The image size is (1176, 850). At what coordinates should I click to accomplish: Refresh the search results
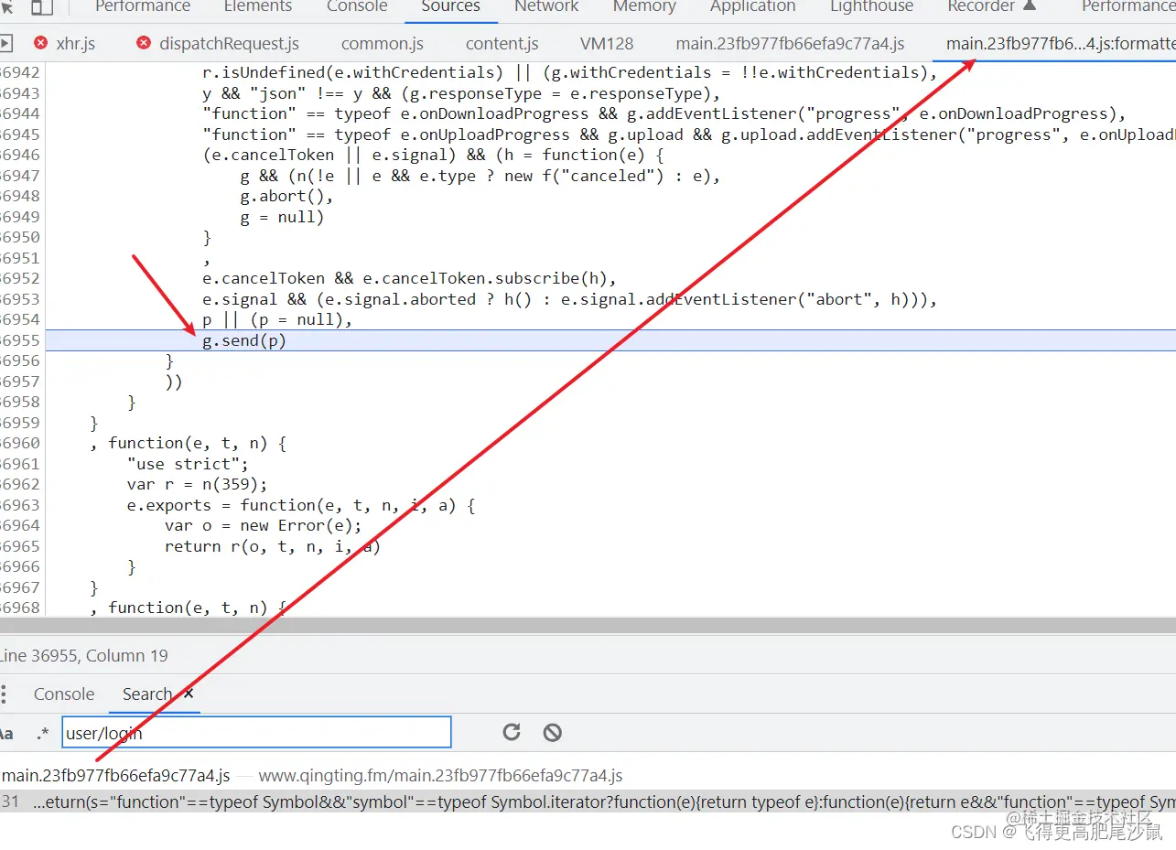(x=512, y=732)
